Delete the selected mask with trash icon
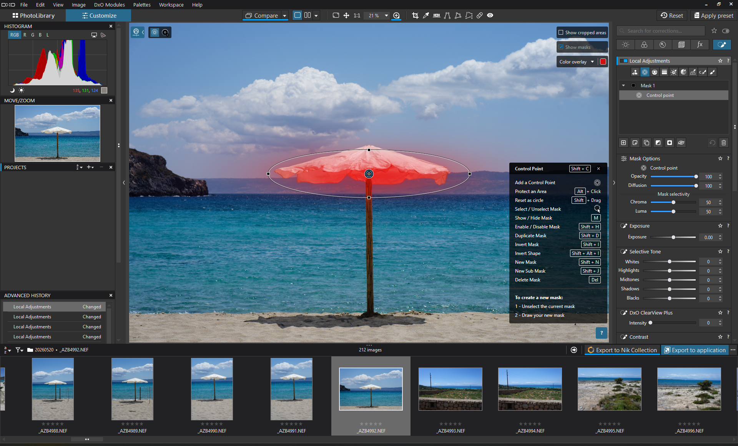738x446 pixels. 724,143
